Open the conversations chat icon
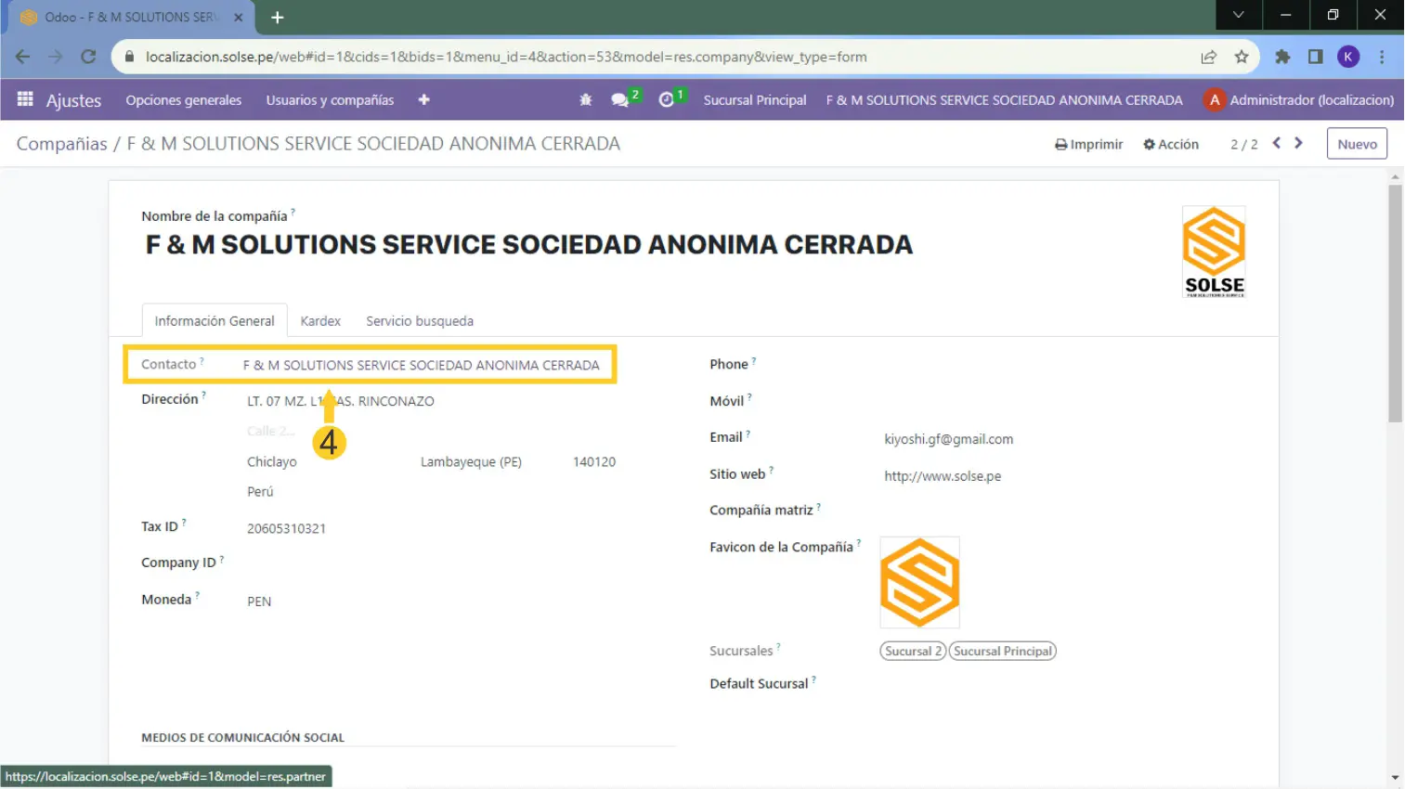1405x789 pixels. [x=619, y=99]
